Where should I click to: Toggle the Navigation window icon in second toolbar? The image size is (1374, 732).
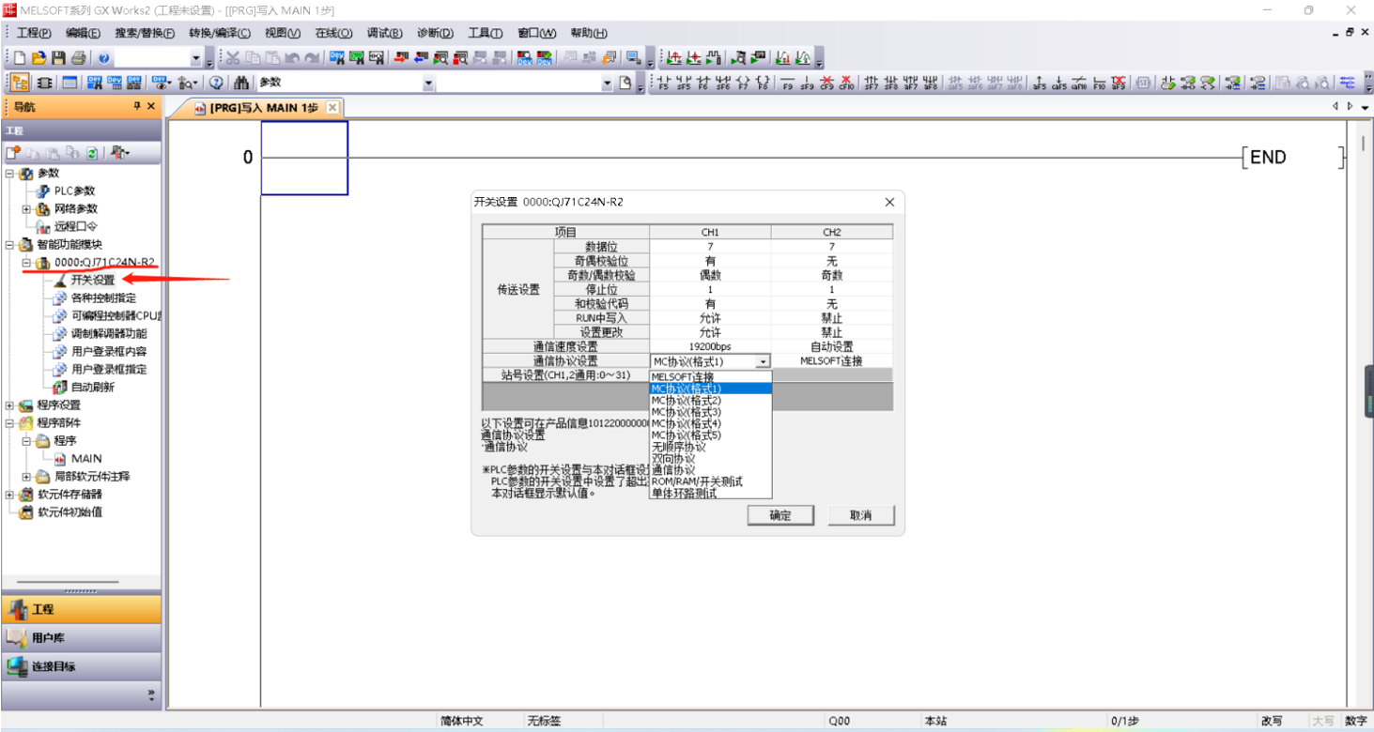pos(19,83)
